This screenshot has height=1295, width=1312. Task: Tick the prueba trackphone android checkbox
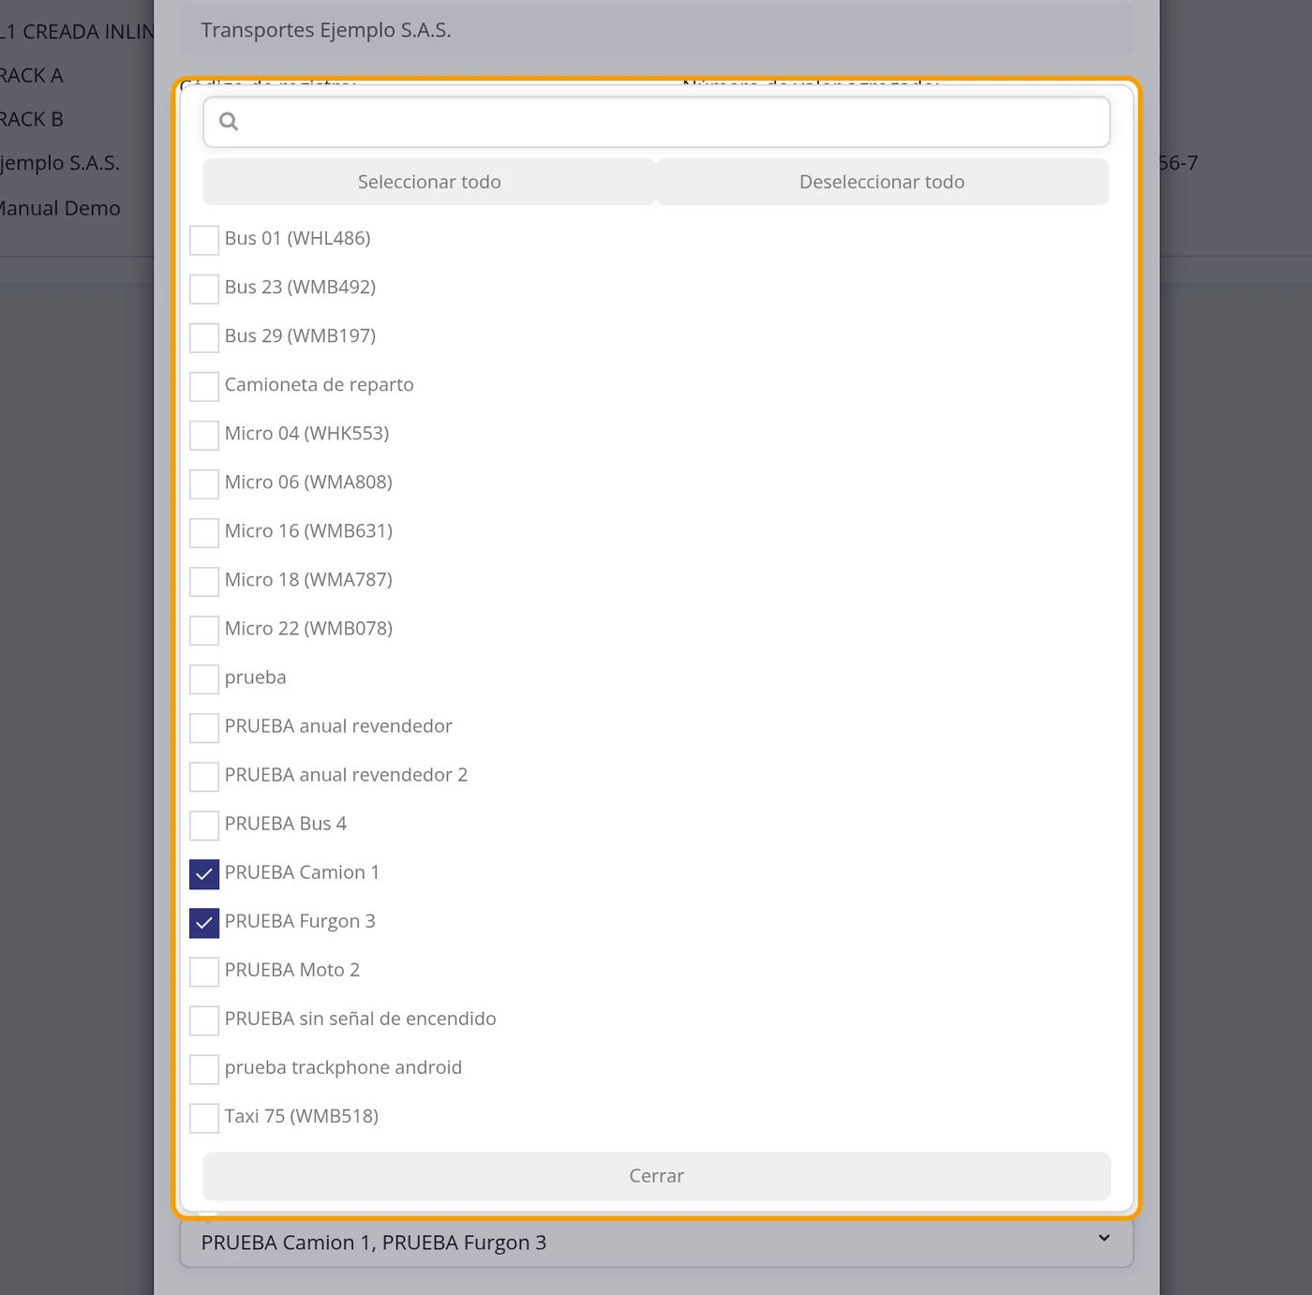tap(204, 1069)
